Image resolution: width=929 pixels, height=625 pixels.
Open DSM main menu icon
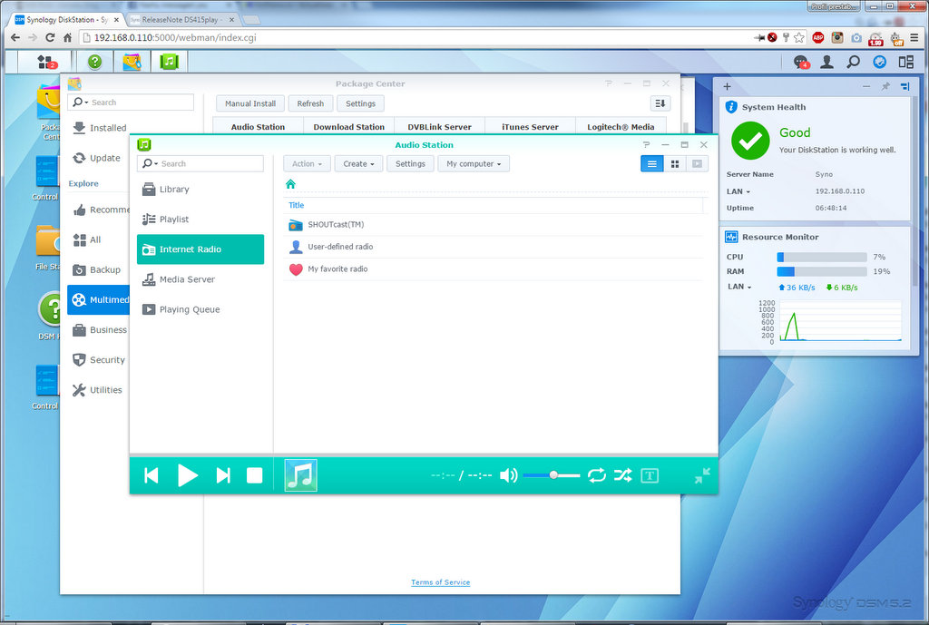[x=46, y=62]
